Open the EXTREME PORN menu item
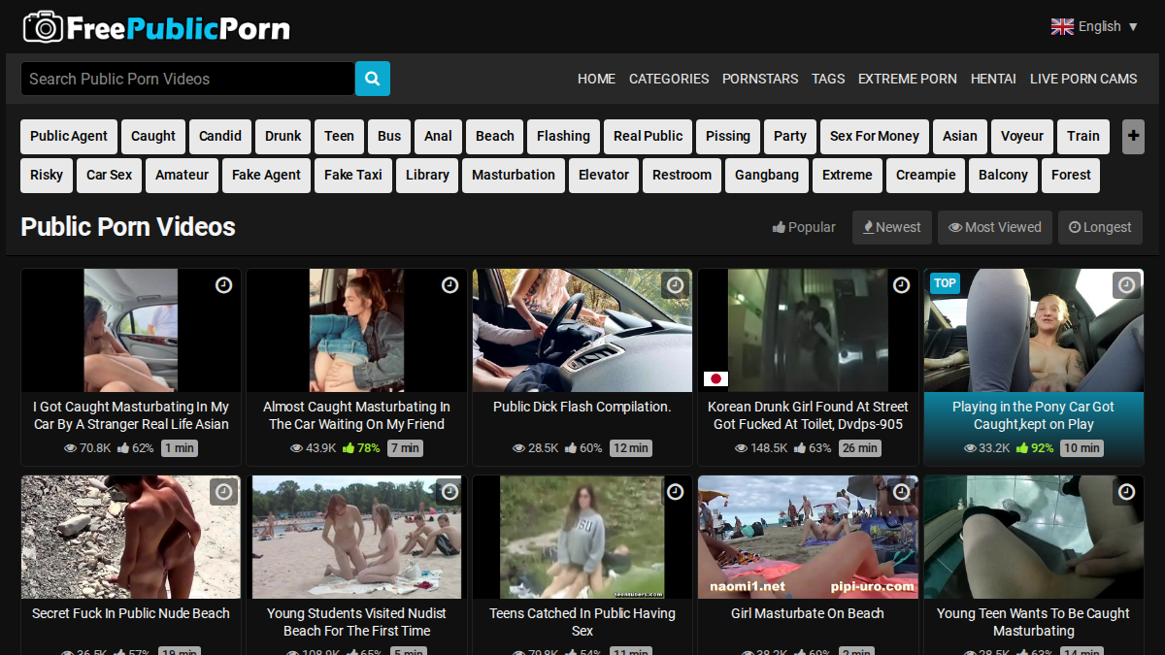Image resolution: width=1165 pixels, height=655 pixels. click(908, 79)
